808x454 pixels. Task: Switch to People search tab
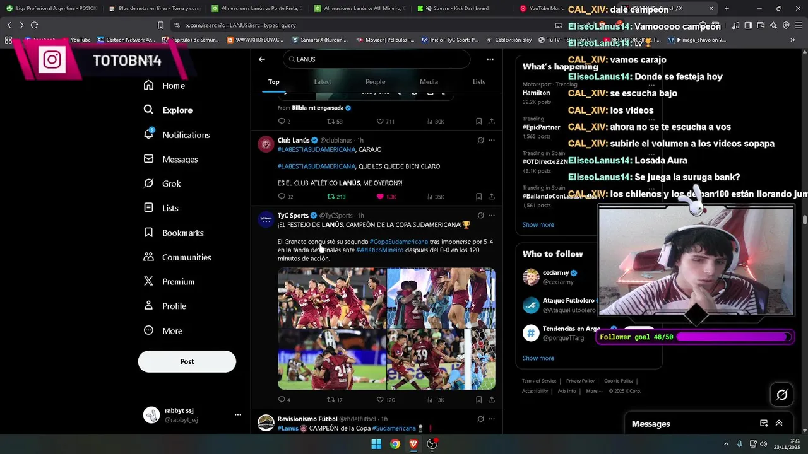point(375,82)
